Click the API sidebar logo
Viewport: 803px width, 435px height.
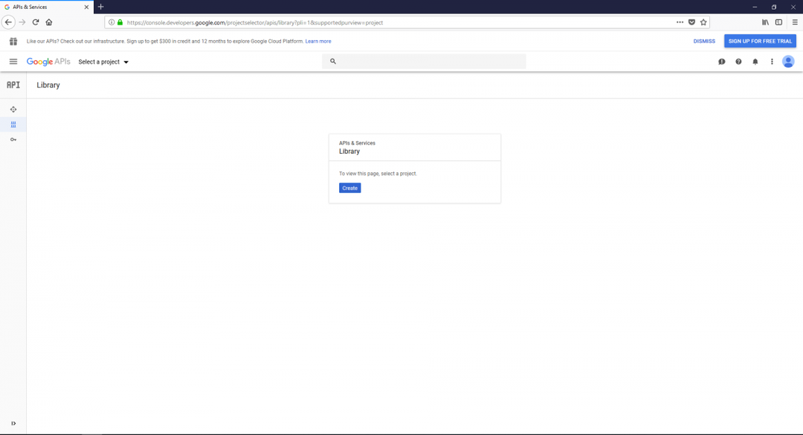click(x=13, y=85)
